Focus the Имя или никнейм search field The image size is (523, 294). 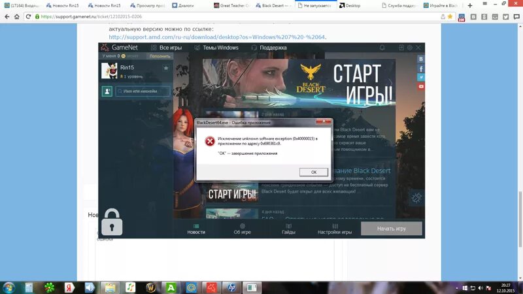click(143, 91)
